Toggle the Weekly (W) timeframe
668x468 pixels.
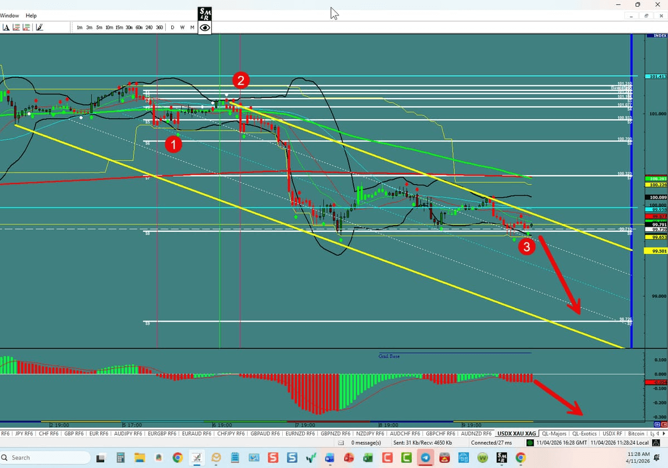tap(182, 27)
